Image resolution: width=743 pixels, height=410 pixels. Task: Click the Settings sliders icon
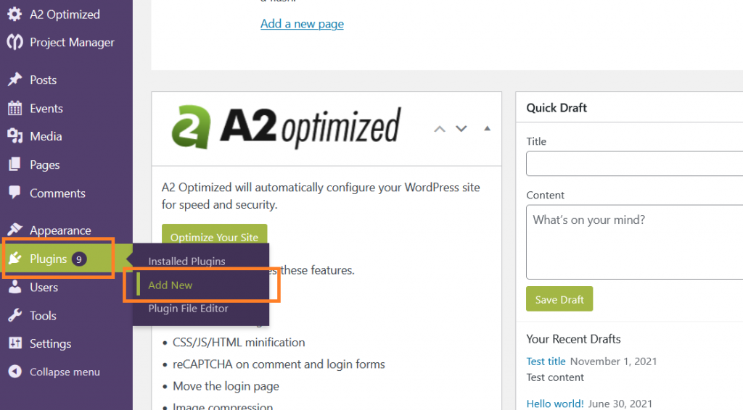[15, 343]
